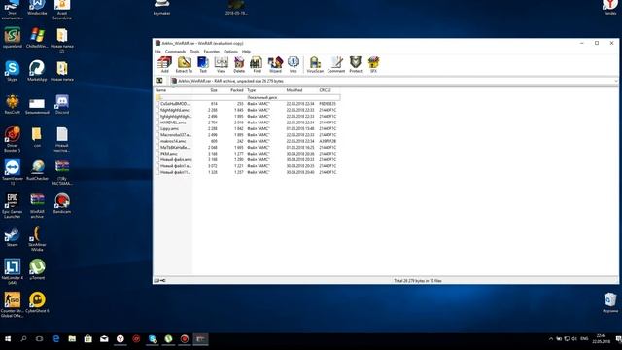Click the Skype desktop icon
The image size is (622, 350).
(13, 71)
